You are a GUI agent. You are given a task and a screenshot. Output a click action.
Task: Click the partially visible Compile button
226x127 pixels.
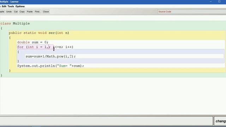(x=2, y=12)
